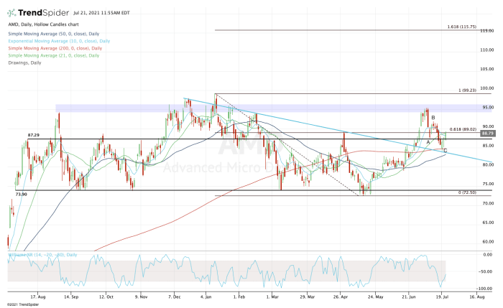
Task: Click the 0.618 (89.02) Fibonacci level label
Action: (463, 129)
